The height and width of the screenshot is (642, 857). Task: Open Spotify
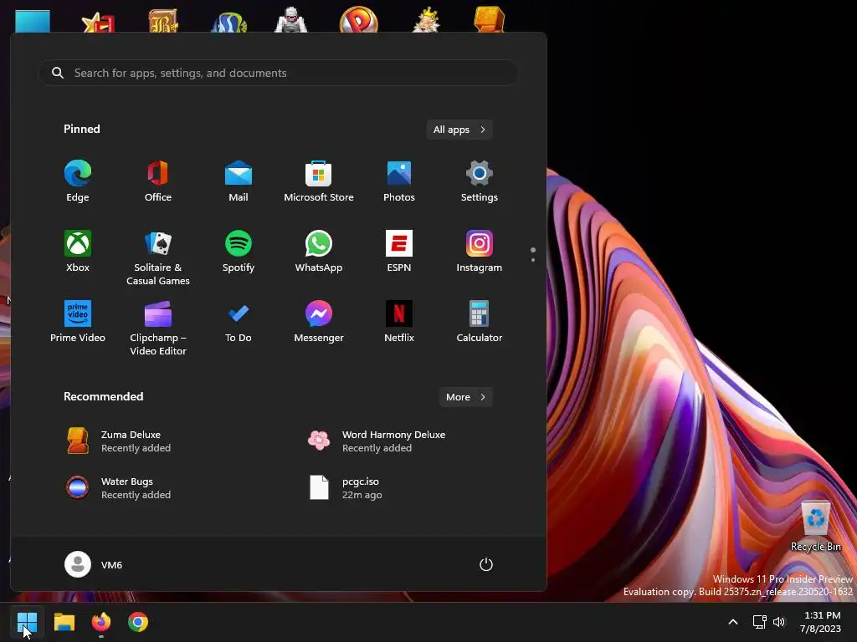[x=239, y=251]
